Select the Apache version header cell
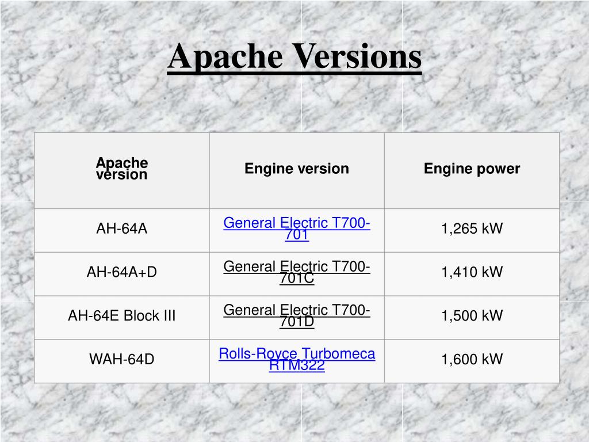The height and width of the screenshot is (442, 589). [122, 170]
